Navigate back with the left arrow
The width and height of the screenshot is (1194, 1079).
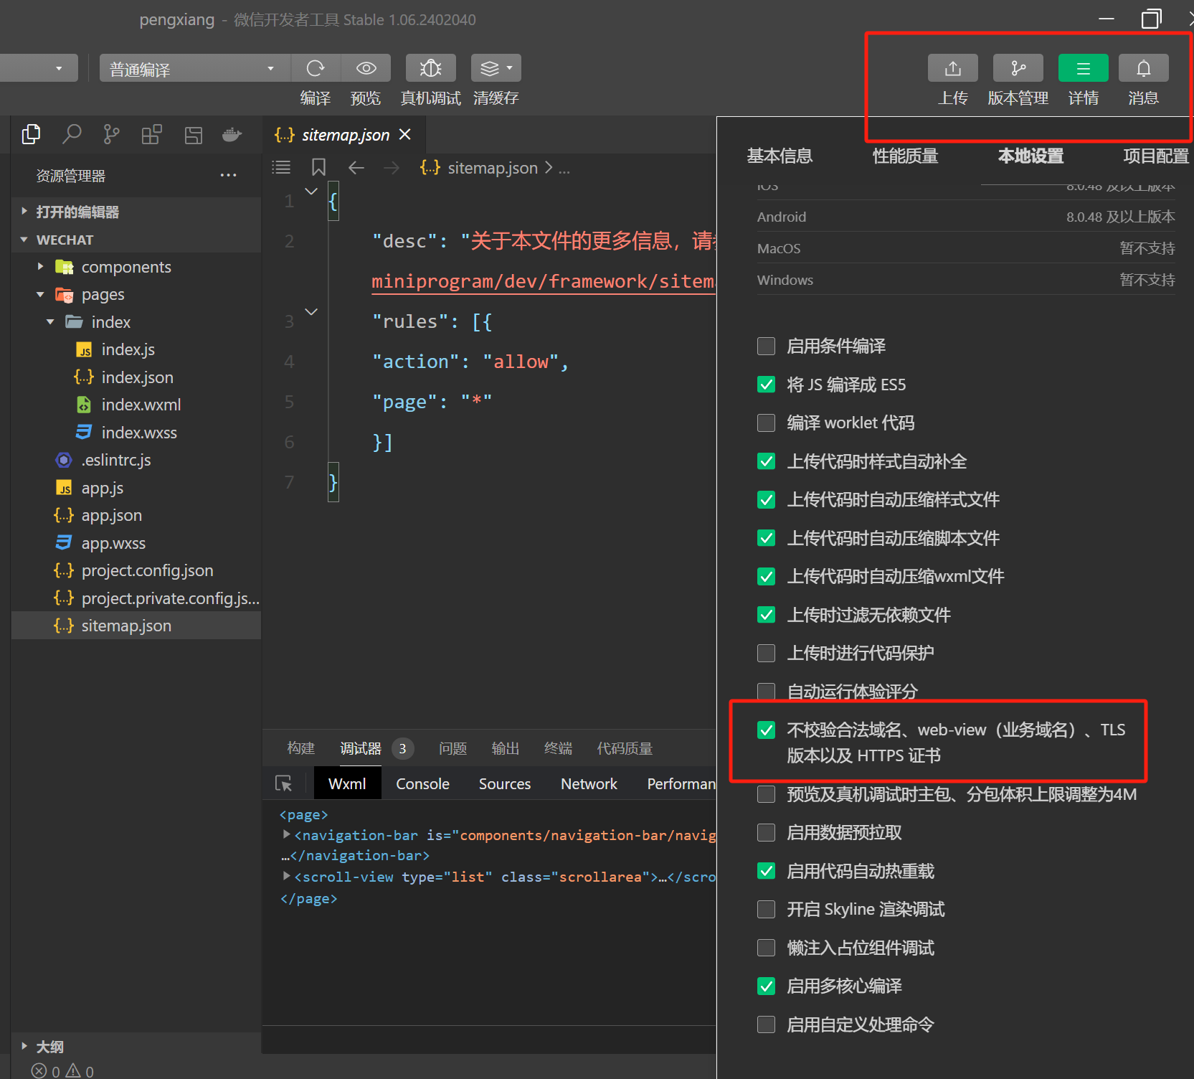[356, 167]
